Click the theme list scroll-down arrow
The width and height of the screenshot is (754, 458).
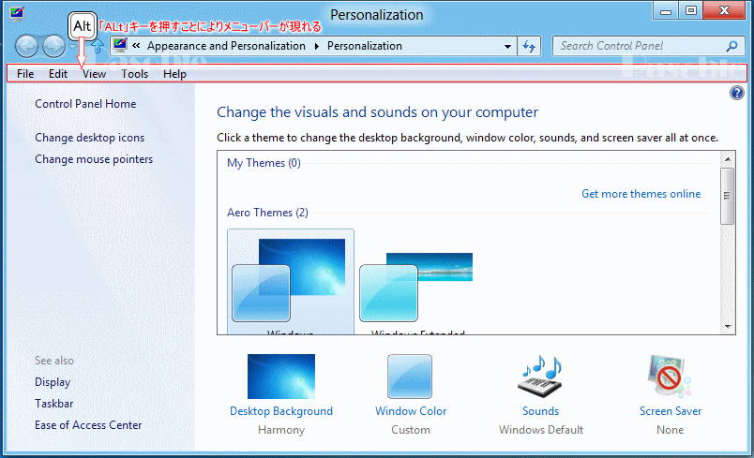[727, 327]
